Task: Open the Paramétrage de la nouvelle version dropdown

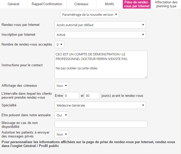Action: 89,14
